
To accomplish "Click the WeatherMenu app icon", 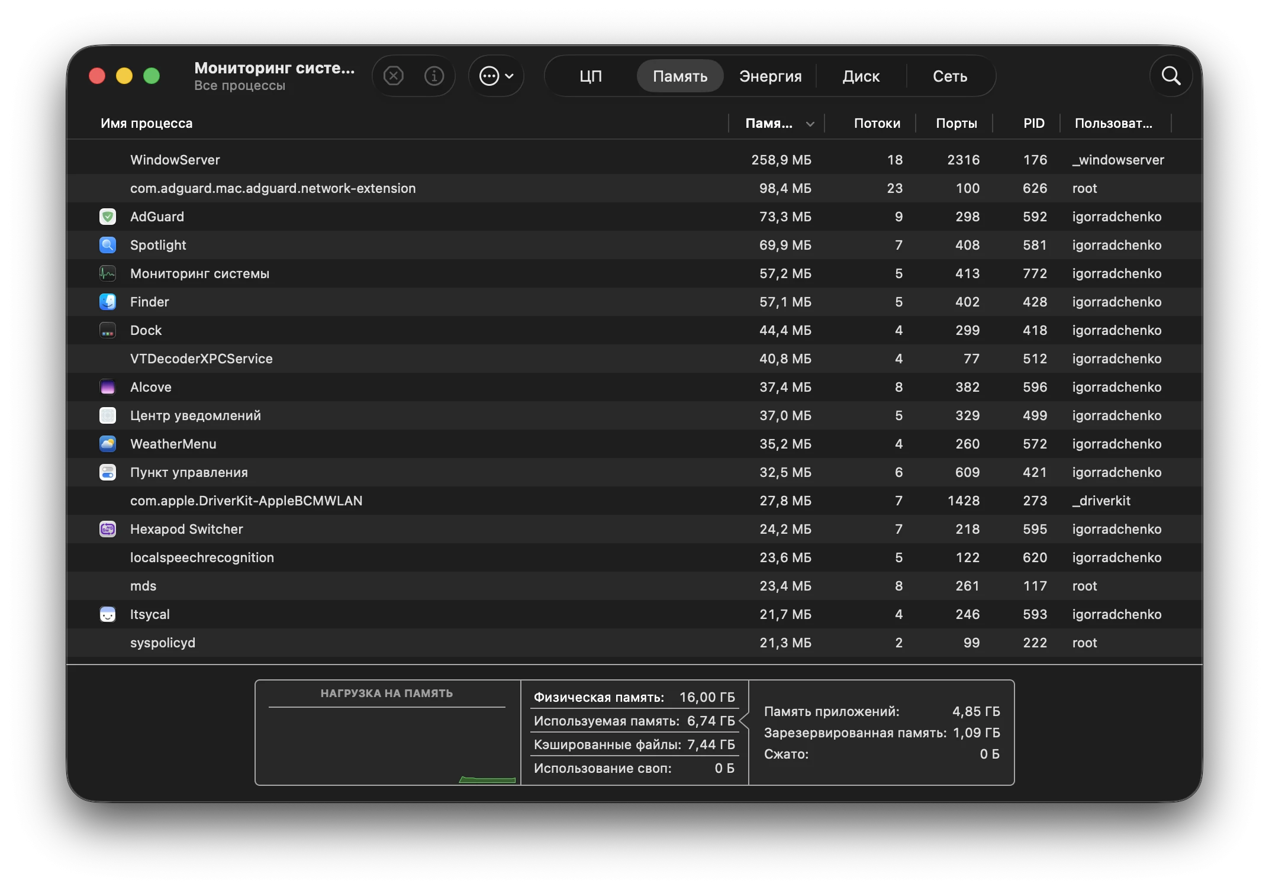I will click(x=108, y=444).
